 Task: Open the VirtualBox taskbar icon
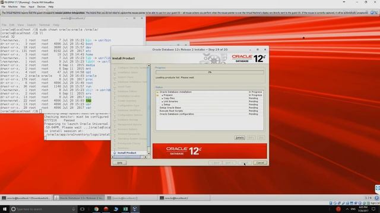135,209
